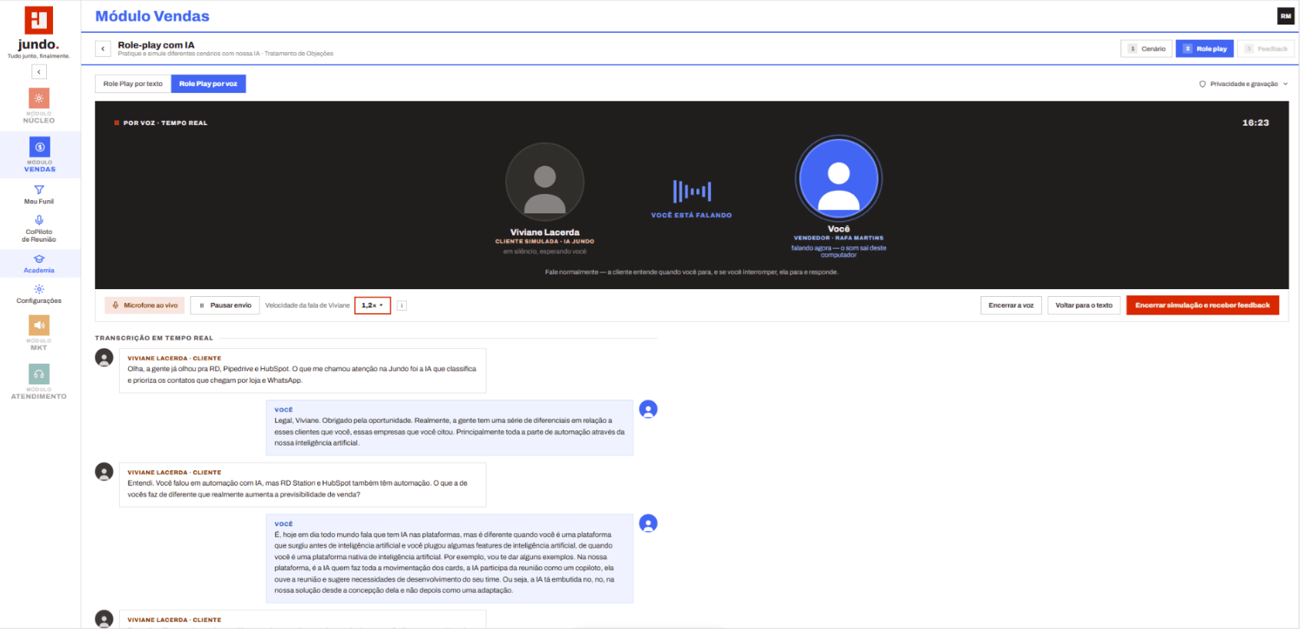1300x629 pixels.
Task: Click the RM user avatar
Action: click(x=1285, y=16)
